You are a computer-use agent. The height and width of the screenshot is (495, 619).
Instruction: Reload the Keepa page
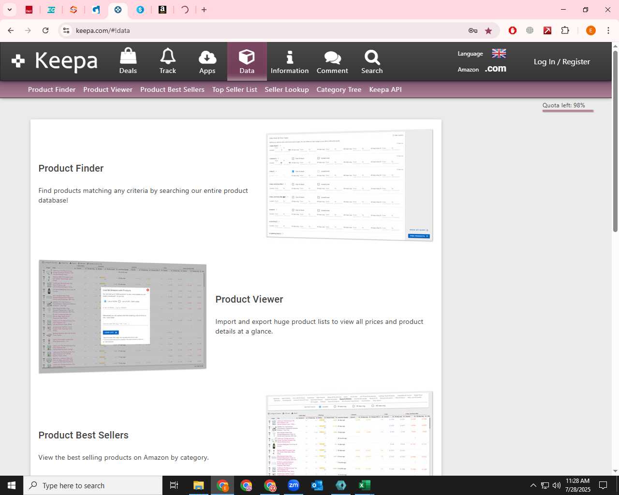[45, 30]
